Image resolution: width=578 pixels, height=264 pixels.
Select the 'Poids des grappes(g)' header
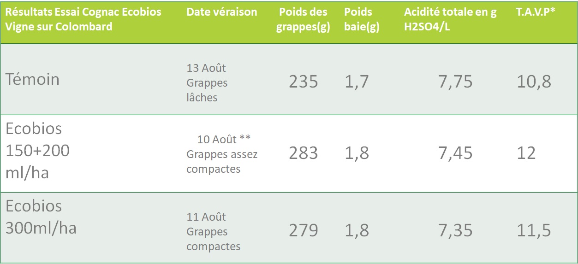(x=303, y=19)
